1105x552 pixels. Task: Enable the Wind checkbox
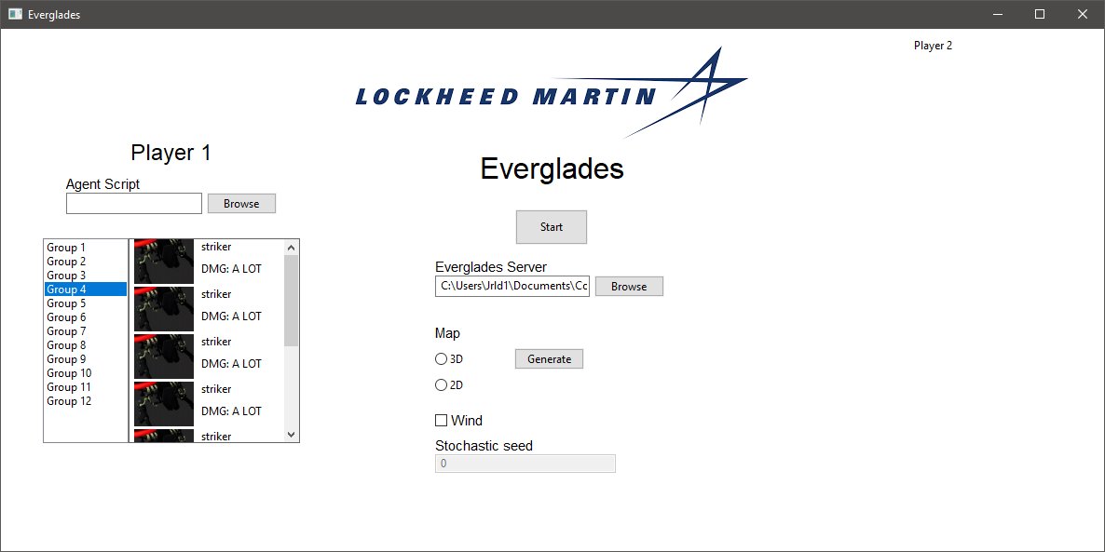coord(441,421)
